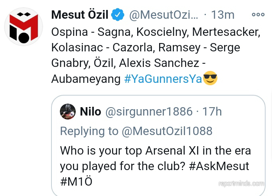
Task: Click Mesut Özil's profile avatar logo
Action: coord(24,27)
